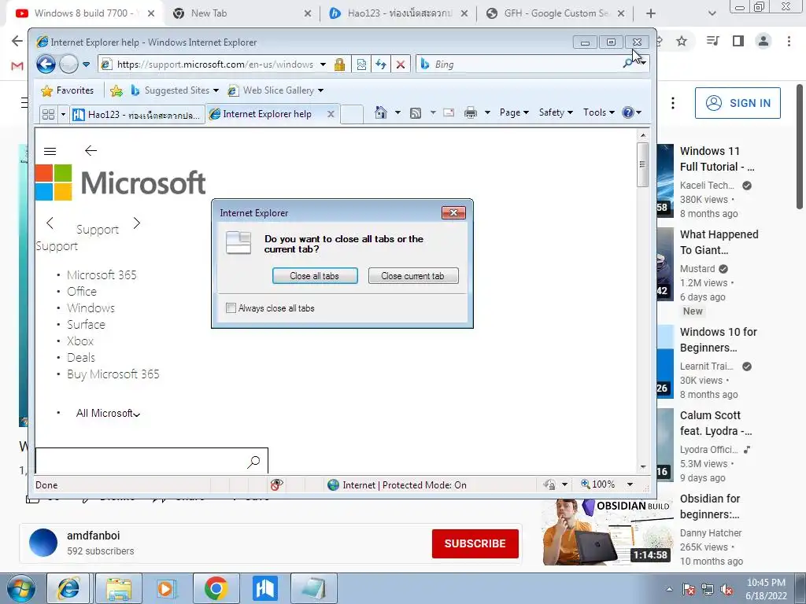The width and height of the screenshot is (806, 604).
Task: Click the Surface link
Action: point(86,325)
